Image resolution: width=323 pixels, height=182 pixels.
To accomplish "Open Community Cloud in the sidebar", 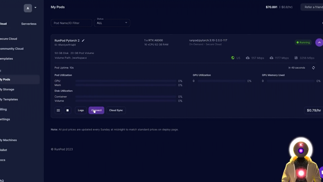I will 12,49.
